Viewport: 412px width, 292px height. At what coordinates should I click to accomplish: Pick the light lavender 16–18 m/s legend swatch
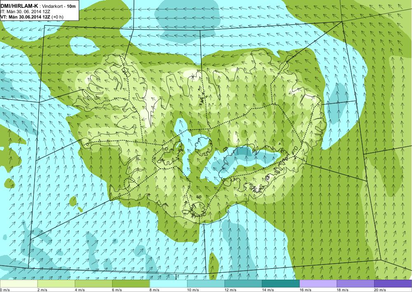click(318, 284)
